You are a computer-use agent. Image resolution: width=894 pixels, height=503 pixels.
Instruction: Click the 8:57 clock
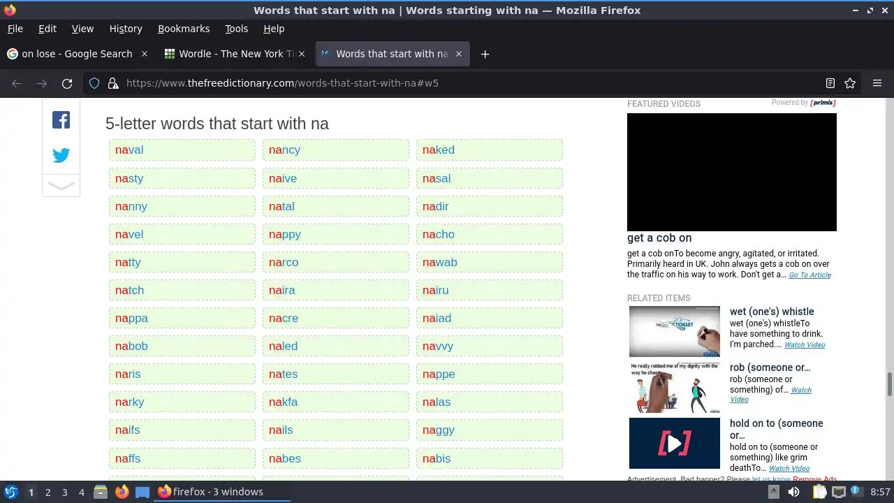coord(880,492)
